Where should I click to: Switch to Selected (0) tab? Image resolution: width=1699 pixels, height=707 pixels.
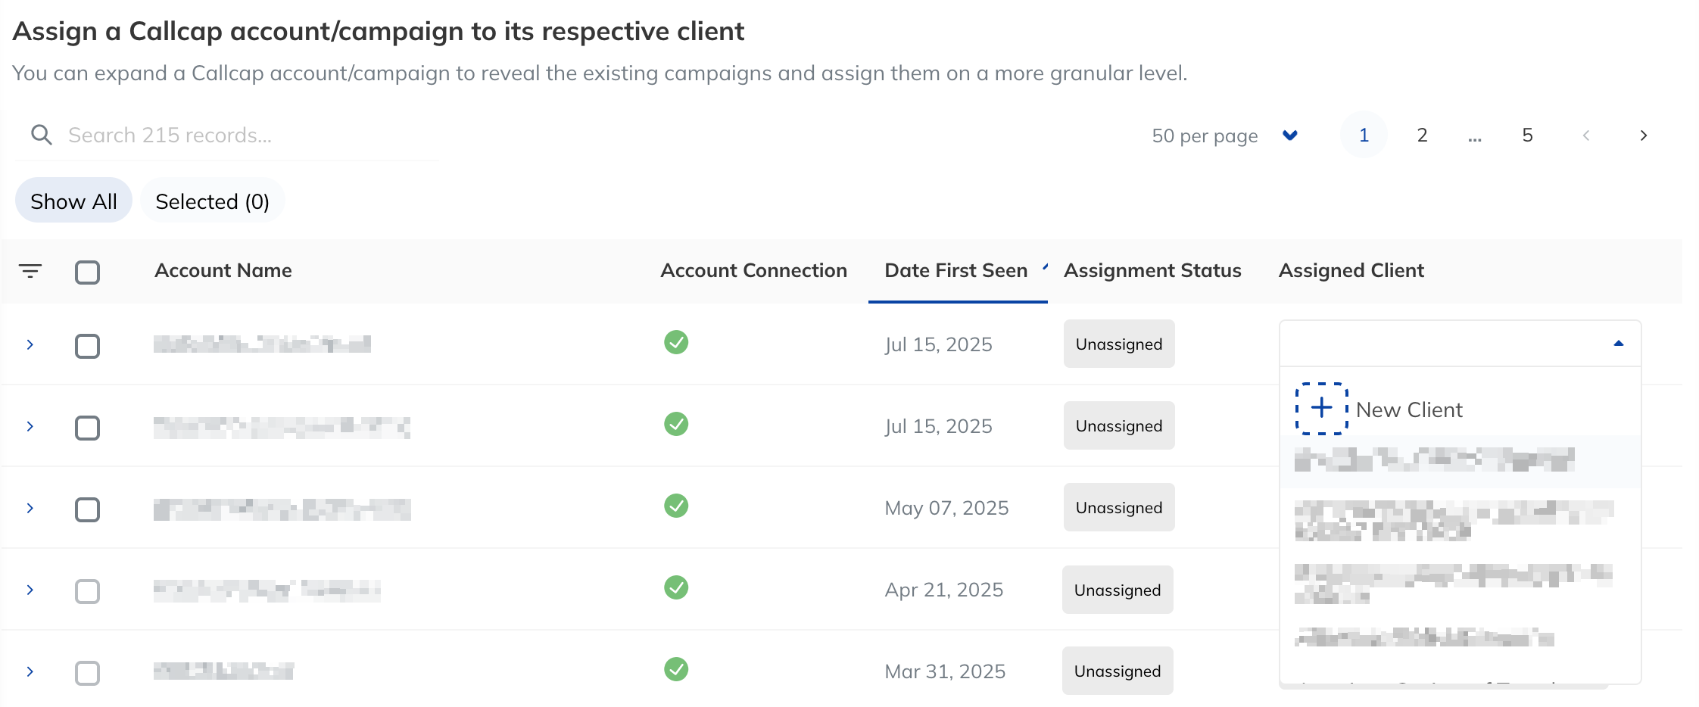212,201
